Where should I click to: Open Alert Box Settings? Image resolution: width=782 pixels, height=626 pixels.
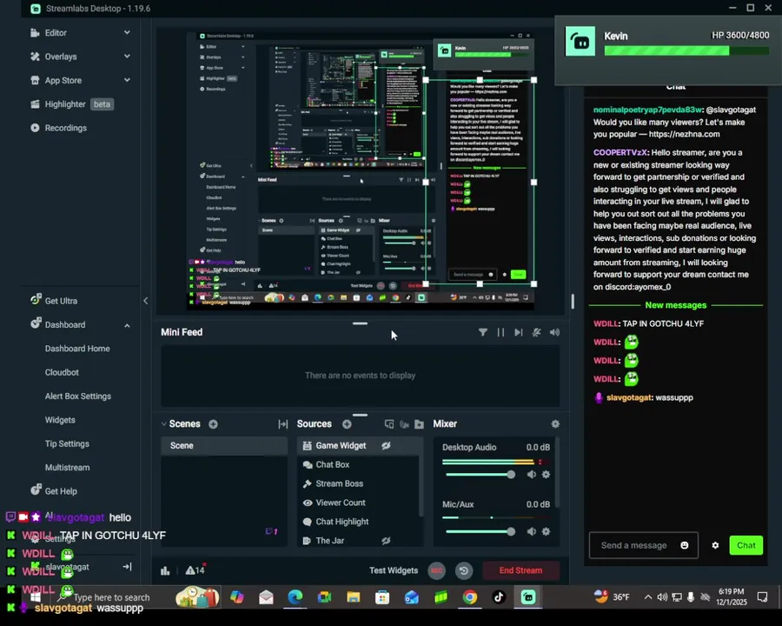pyautogui.click(x=78, y=396)
